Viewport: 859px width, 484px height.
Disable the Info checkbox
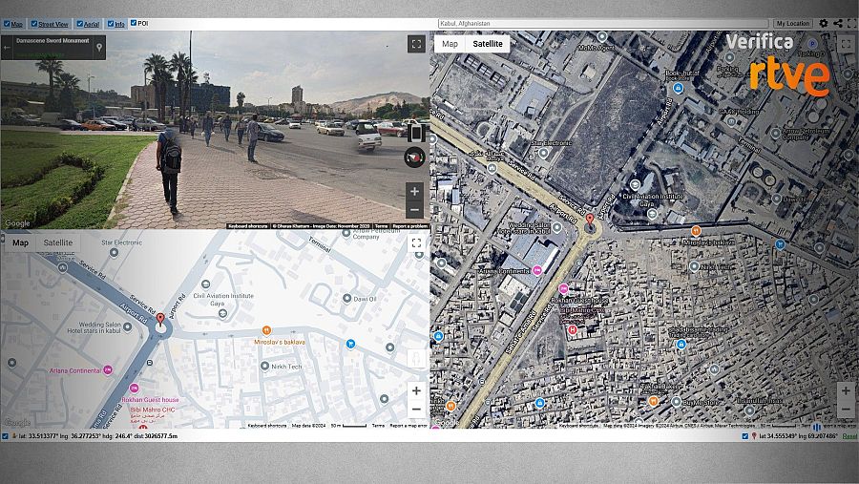coord(110,24)
